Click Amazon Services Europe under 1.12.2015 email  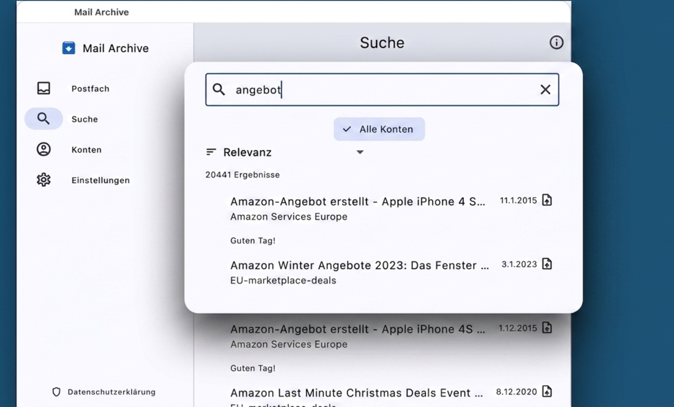pyautogui.click(x=289, y=344)
